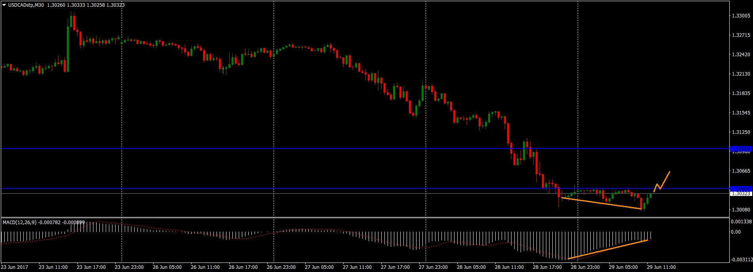
Task: Open the dropdown arrow beside USDCADstp,M30
Action: point(4,5)
